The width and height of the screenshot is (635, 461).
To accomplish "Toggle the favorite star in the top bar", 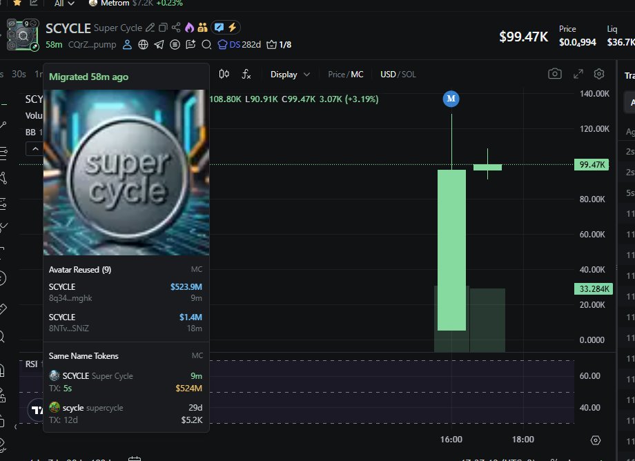I will [x=17, y=3].
